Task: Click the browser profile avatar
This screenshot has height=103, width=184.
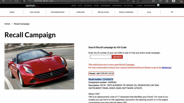Action: [x=173, y=1]
